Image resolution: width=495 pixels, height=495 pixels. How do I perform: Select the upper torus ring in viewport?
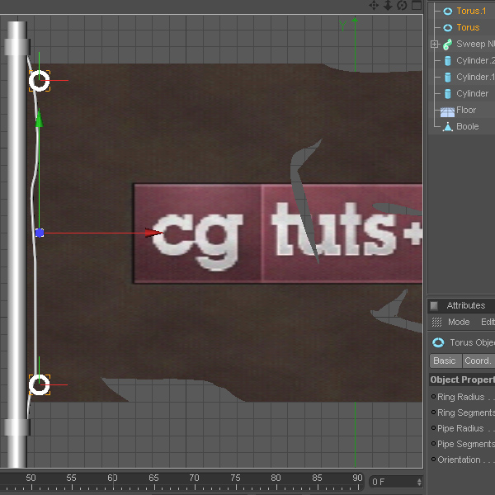click(40, 81)
